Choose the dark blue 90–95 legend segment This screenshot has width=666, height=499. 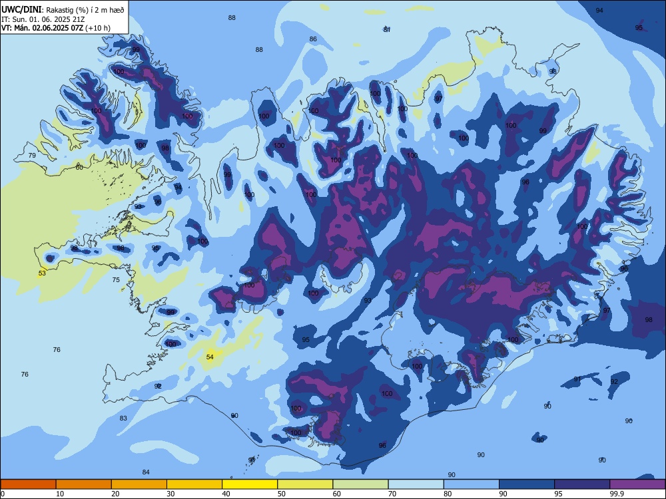(527, 484)
